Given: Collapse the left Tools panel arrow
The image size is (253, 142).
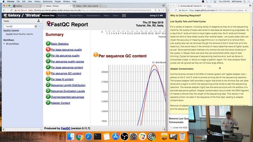Looking at the screenshot, I should (4, 129).
